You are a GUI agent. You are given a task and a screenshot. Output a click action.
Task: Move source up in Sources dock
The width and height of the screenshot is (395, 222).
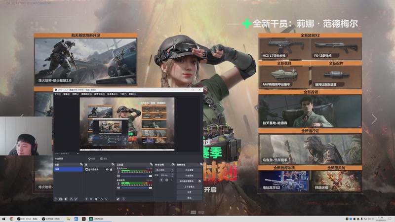coord(102,199)
